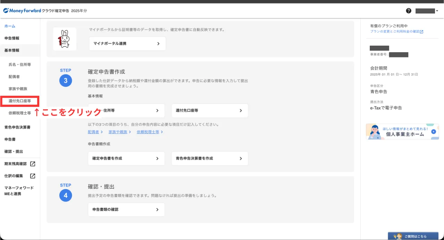444x240 pixels.
Task: Open プランの変更とご利用料金の確認 link
Action: 396,31
